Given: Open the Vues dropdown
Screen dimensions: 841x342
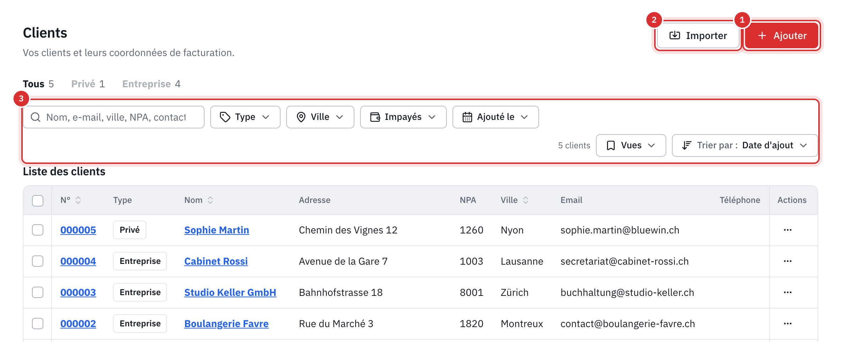Looking at the screenshot, I should [x=631, y=145].
